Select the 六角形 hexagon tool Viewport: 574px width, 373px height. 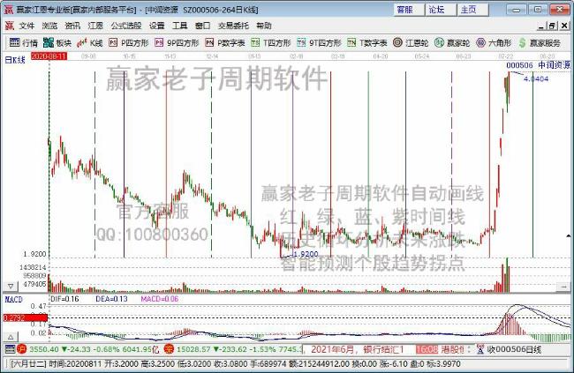coord(494,42)
